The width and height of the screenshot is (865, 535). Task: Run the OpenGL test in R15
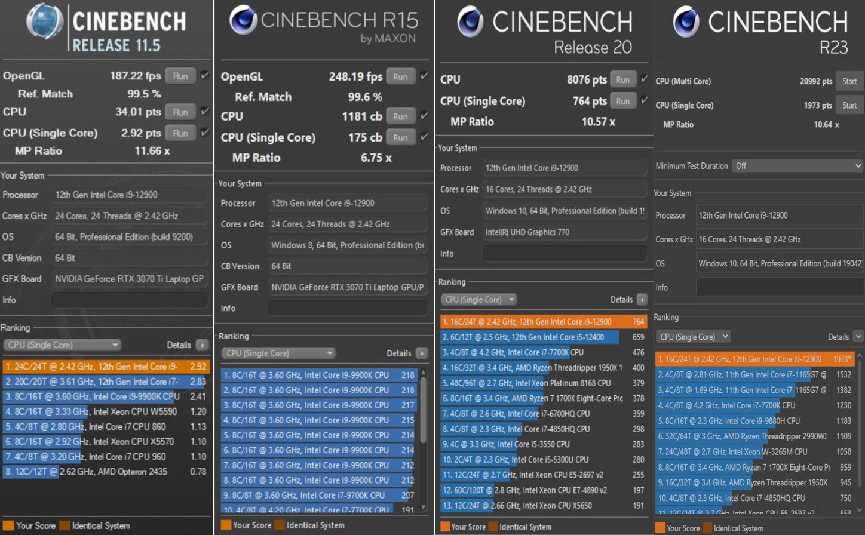coord(400,76)
